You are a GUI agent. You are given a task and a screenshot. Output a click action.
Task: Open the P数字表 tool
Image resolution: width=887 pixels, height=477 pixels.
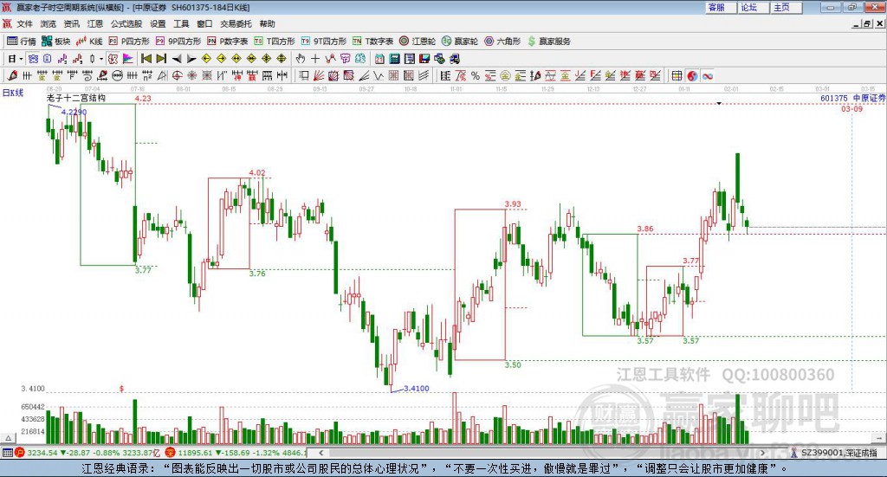tap(228, 42)
